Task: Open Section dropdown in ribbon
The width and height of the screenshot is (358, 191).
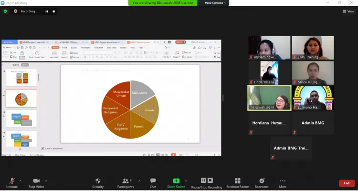Action: pos(74,57)
